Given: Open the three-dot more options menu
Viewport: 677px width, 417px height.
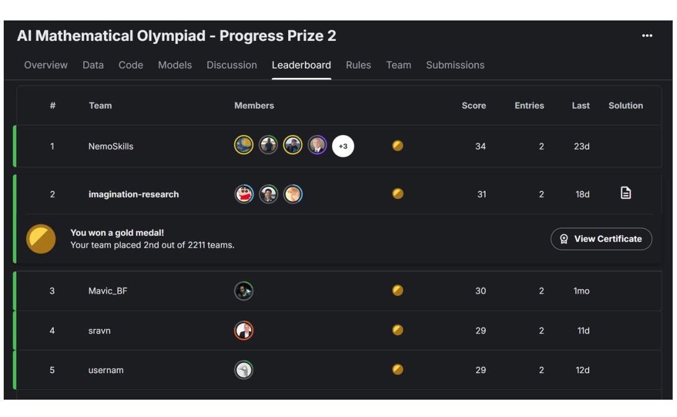Looking at the screenshot, I should click(x=647, y=35).
